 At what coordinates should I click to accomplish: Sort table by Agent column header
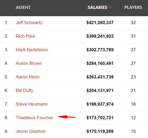coord(23,7)
